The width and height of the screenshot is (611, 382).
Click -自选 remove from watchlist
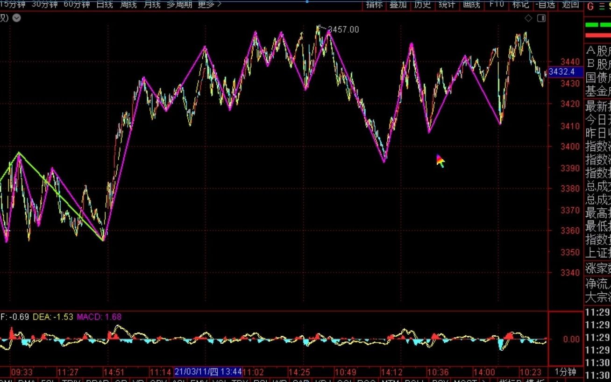[x=545, y=4]
